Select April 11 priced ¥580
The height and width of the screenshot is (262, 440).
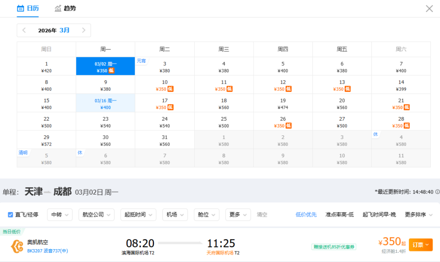click(x=401, y=158)
